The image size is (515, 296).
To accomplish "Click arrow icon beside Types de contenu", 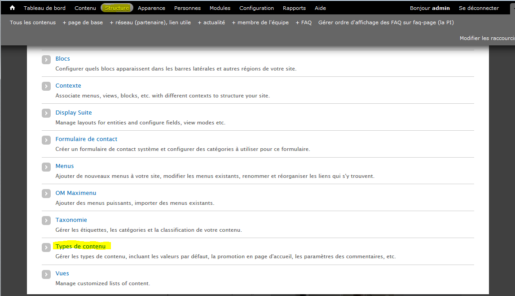I will point(46,247).
